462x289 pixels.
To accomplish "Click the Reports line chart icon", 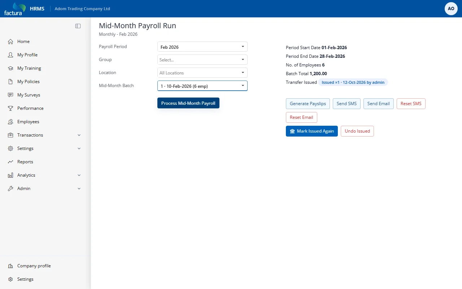I will pos(10,162).
